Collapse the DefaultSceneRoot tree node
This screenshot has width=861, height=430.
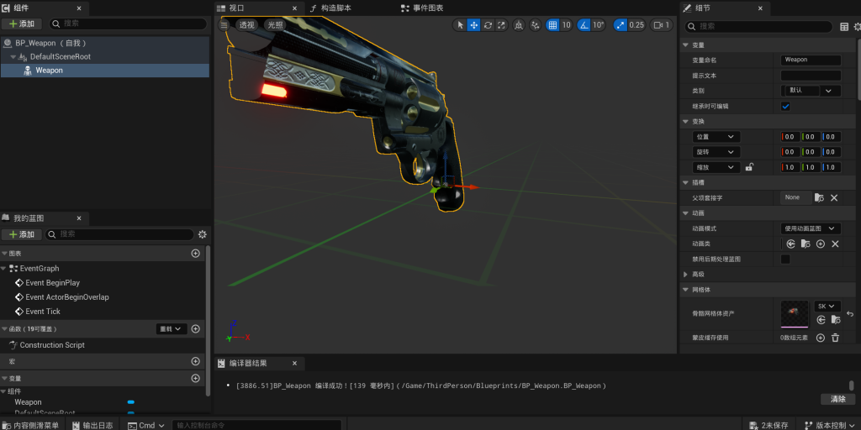(13, 56)
